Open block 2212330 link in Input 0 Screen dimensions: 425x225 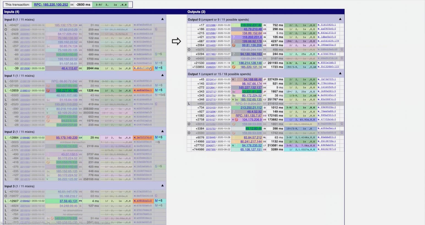(25, 68)
